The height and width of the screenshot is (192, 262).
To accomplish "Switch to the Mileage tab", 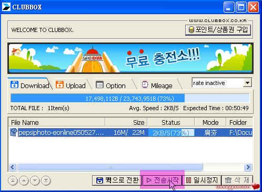I will click(157, 86).
